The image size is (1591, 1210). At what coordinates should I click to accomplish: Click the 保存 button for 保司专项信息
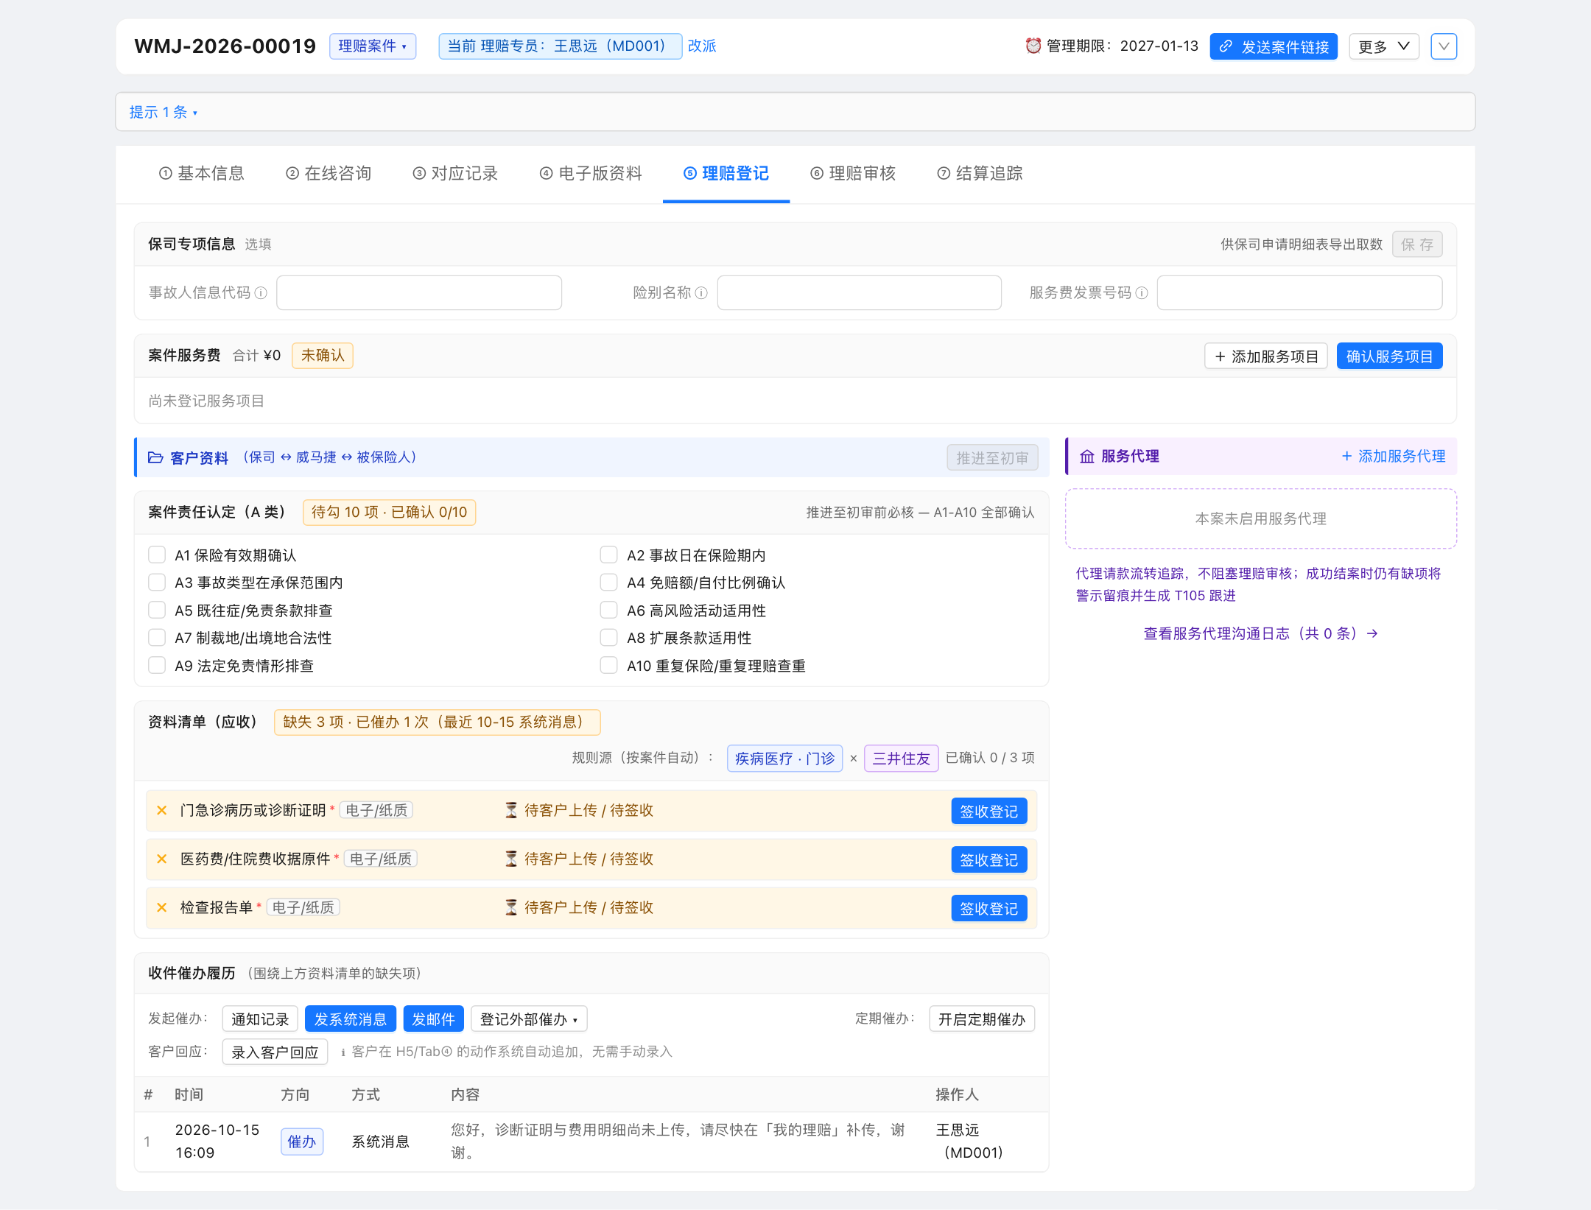(1417, 245)
